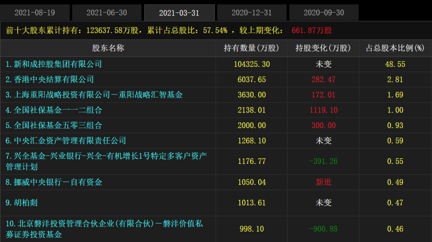This screenshot has height=242, width=432.
Task: Click the share ratio 48.55
Action: coord(395,64)
